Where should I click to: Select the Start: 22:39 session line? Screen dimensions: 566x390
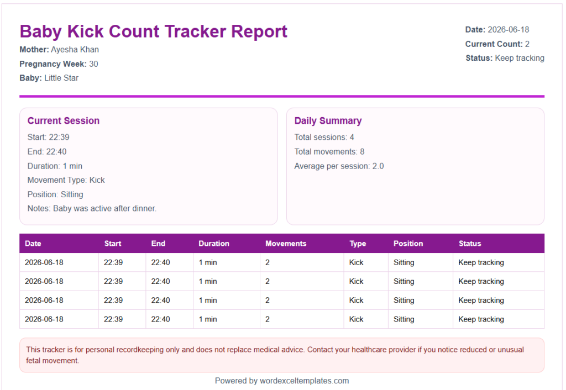point(49,137)
